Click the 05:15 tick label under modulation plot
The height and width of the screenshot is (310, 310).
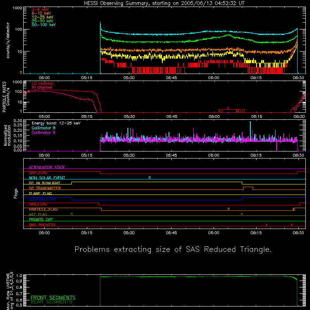(x=86, y=155)
